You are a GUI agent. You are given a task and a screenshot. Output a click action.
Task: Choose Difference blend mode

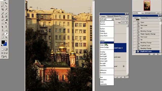pyautogui.click(x=107, y=70)
